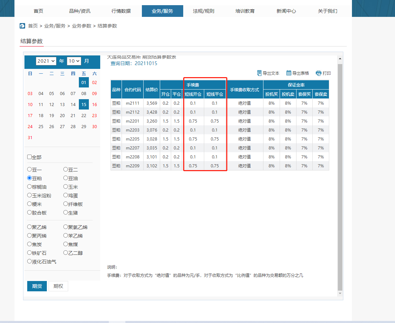395x323 pixels.
Task: Open the 培训教育 nav menu
Action: tap(245, 11)
